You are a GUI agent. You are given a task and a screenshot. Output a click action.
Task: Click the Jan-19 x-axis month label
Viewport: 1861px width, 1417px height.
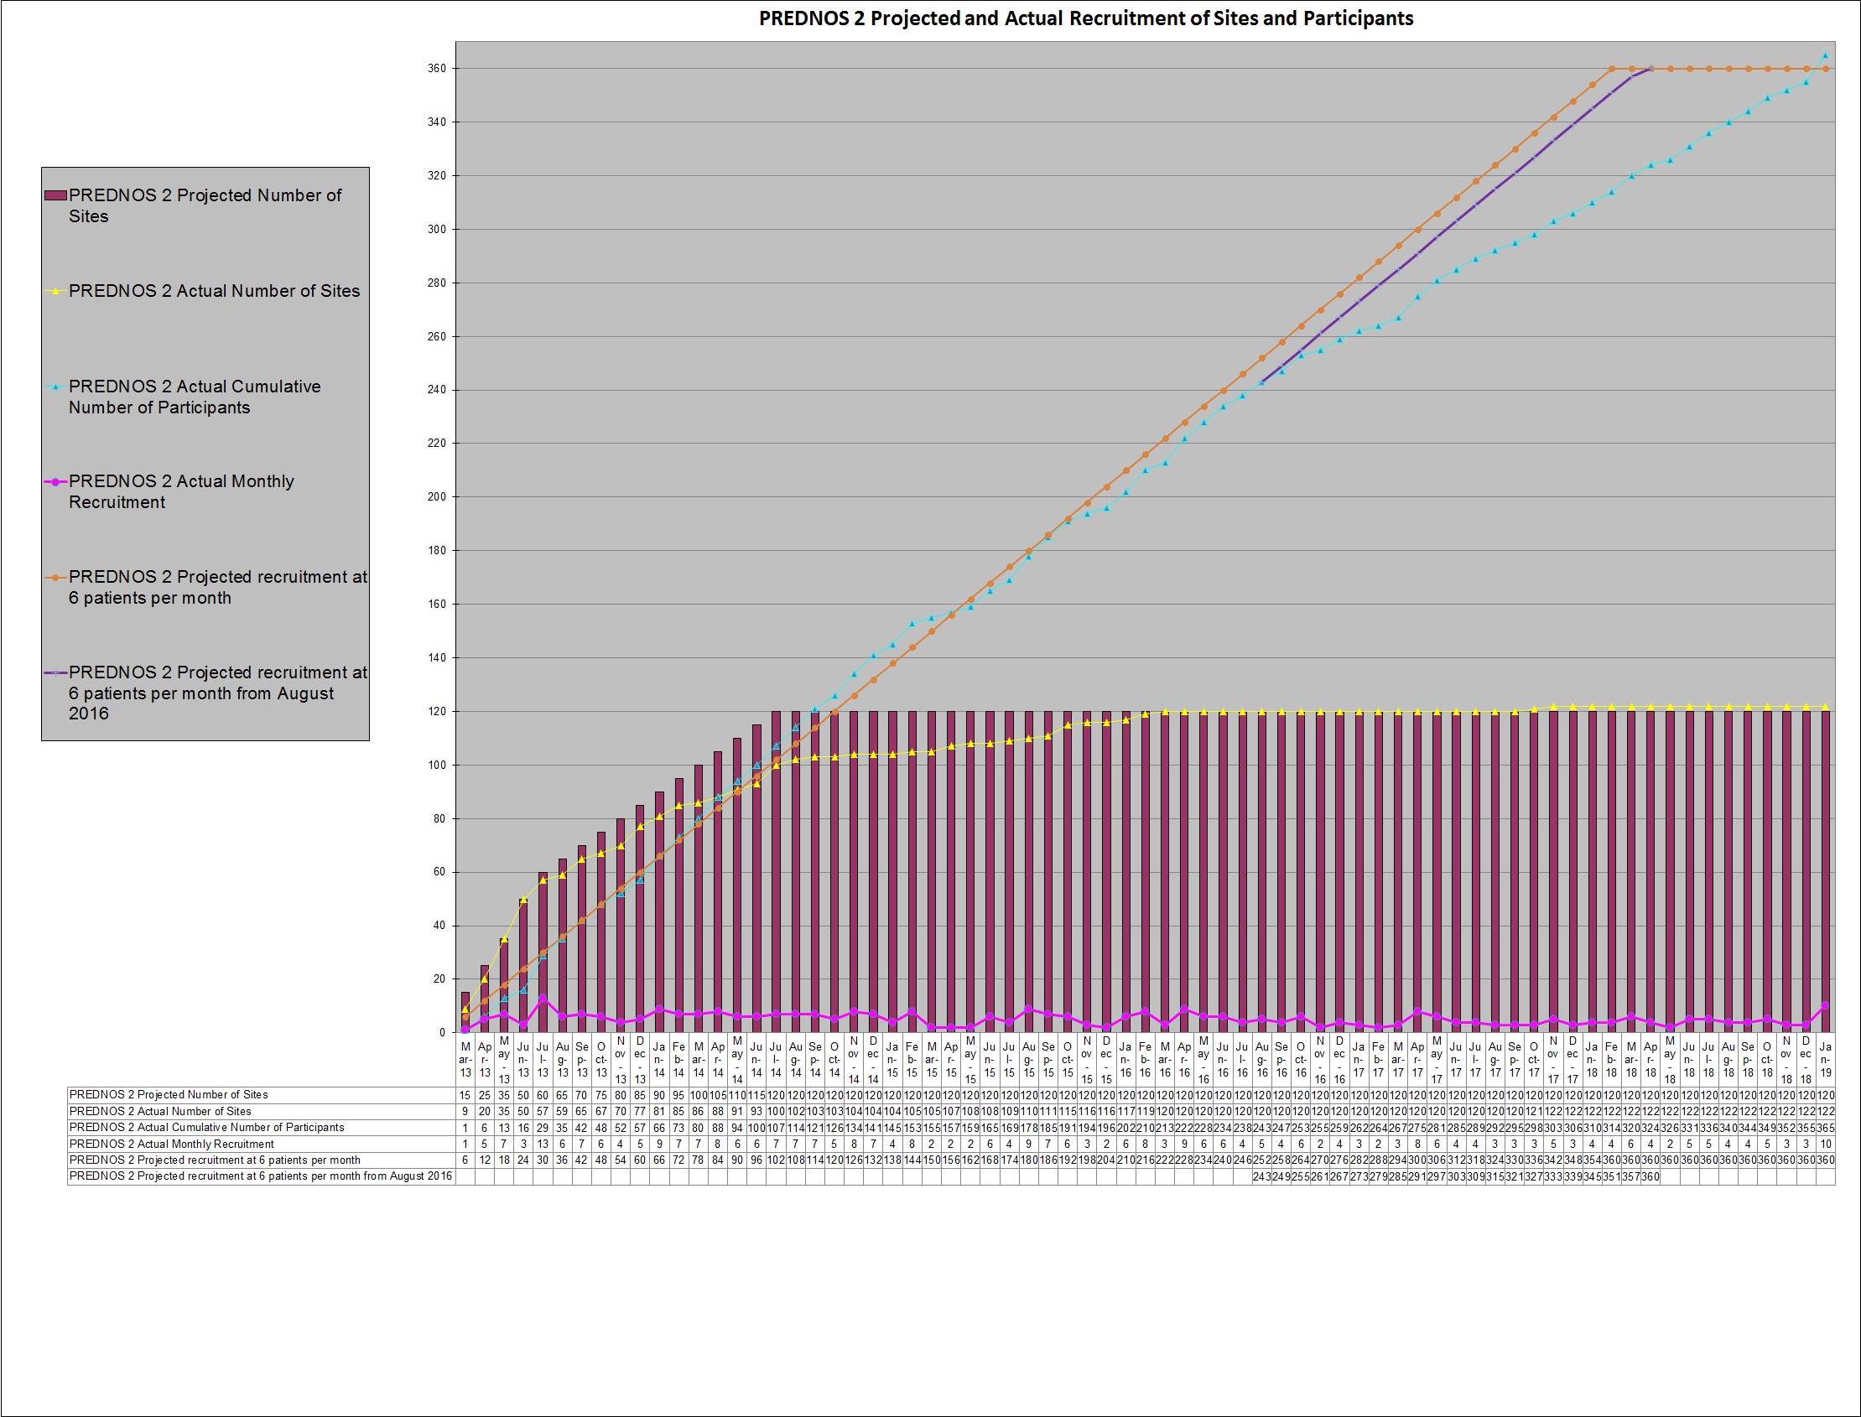click(1825, 1060)
